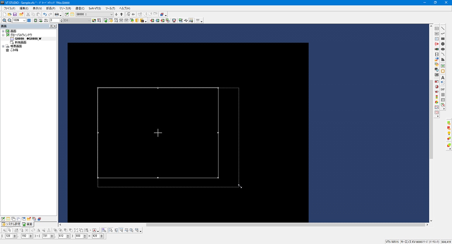Click the Undo arrow icon
Viewport: 452px width, 244px height.
pyautogui.click(x=45, y=14)
